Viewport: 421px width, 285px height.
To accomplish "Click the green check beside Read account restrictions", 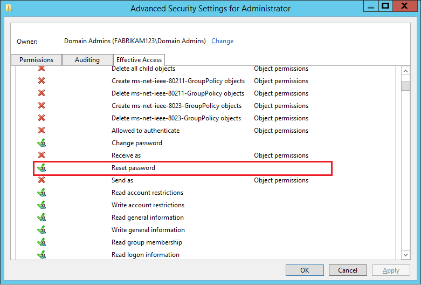I will point(42,193).
